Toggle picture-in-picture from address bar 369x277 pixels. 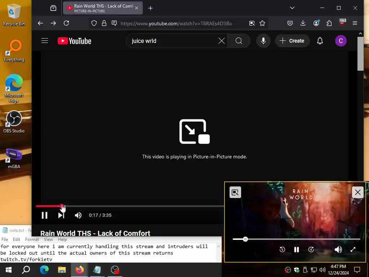pos(252,23)
